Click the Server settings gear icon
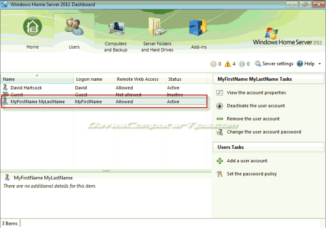 point(258,64)
